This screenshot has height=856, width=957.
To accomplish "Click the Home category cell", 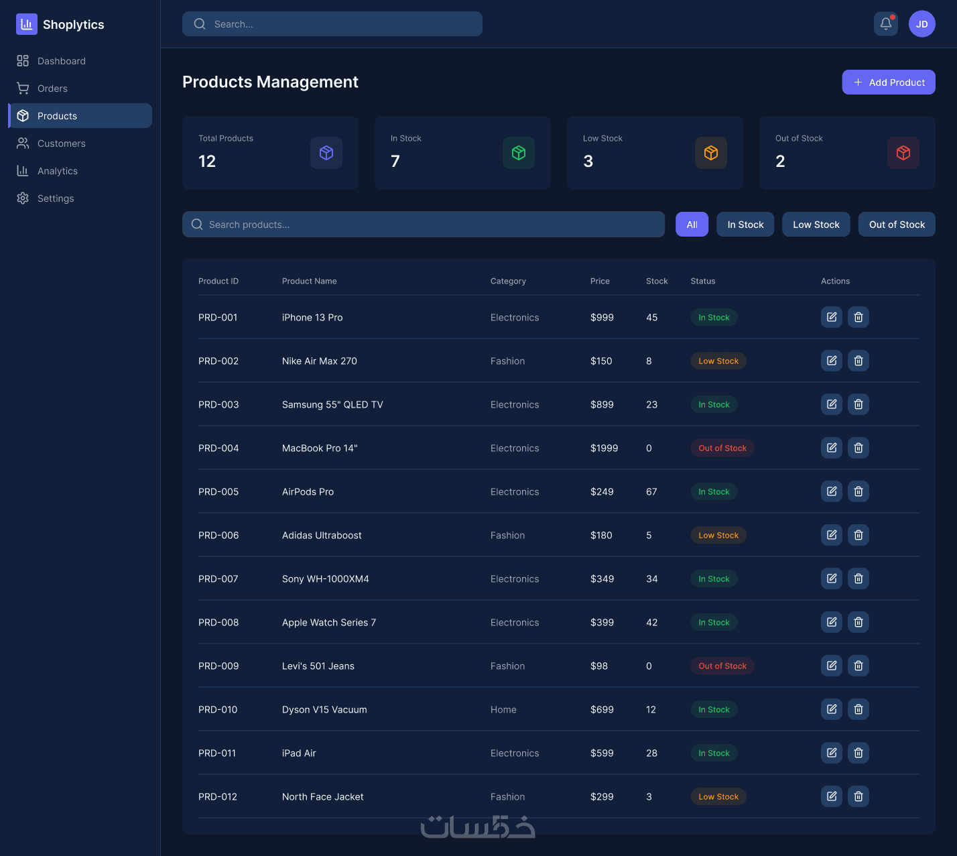I will 503,710.
